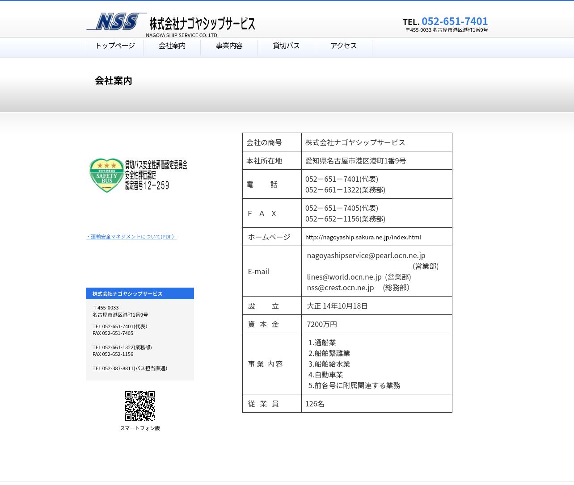Click the capital value 7200万円

point(322,324)
